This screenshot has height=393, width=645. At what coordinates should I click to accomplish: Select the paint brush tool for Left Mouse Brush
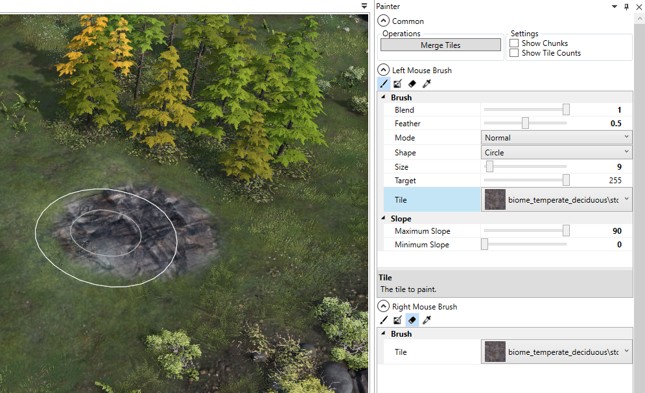coord(384,84)
